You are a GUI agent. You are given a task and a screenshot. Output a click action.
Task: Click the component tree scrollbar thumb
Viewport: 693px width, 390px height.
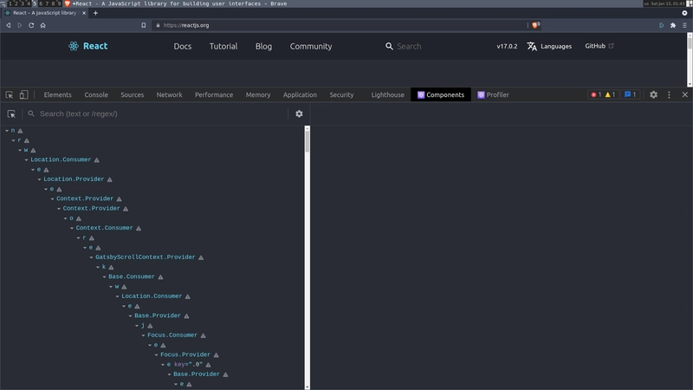point(308,140)
